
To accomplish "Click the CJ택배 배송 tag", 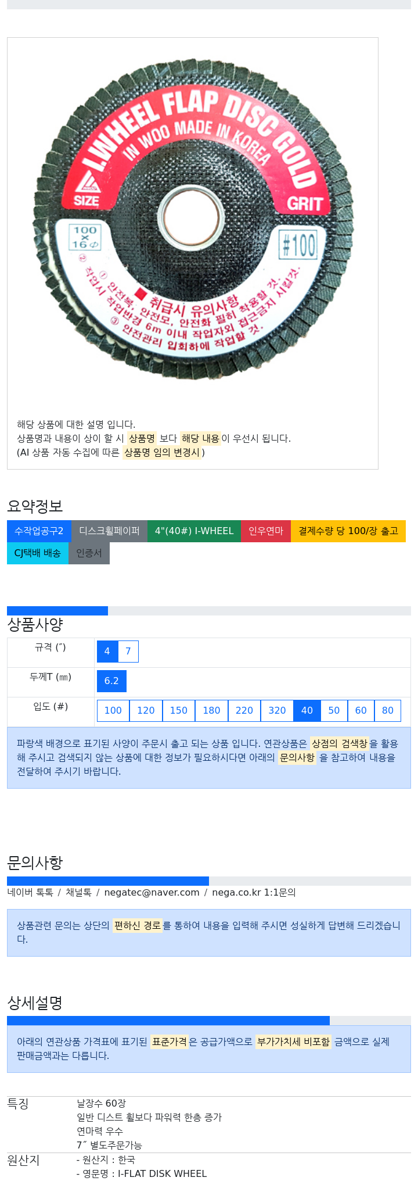I will (38, 553).
